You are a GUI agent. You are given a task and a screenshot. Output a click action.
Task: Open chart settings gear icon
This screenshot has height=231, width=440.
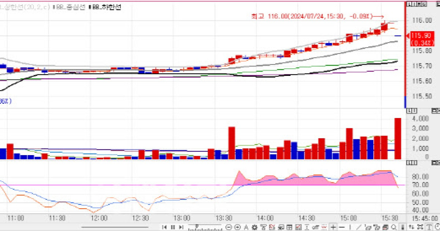(254, 227)
